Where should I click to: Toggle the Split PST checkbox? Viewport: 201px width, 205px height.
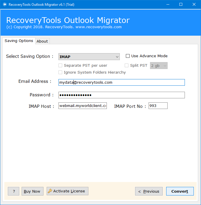click(126, 65)
